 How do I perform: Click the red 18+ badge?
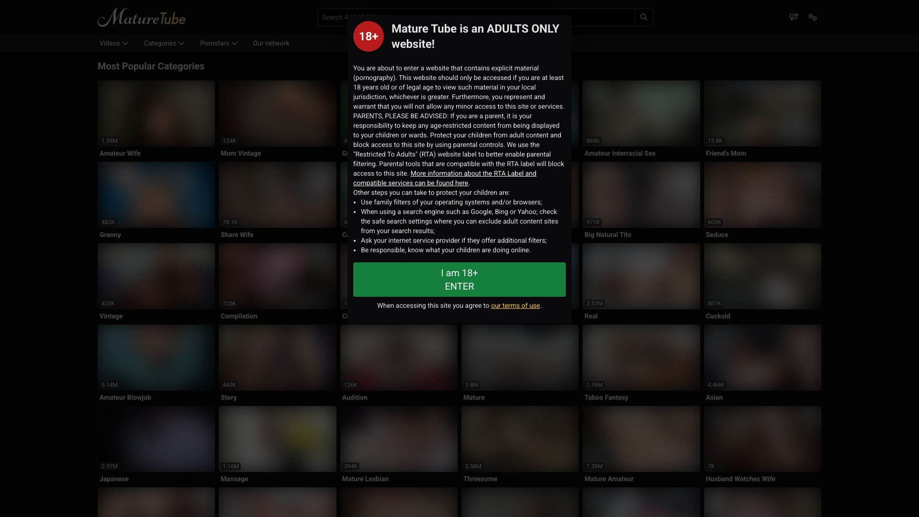coord(368,36)
